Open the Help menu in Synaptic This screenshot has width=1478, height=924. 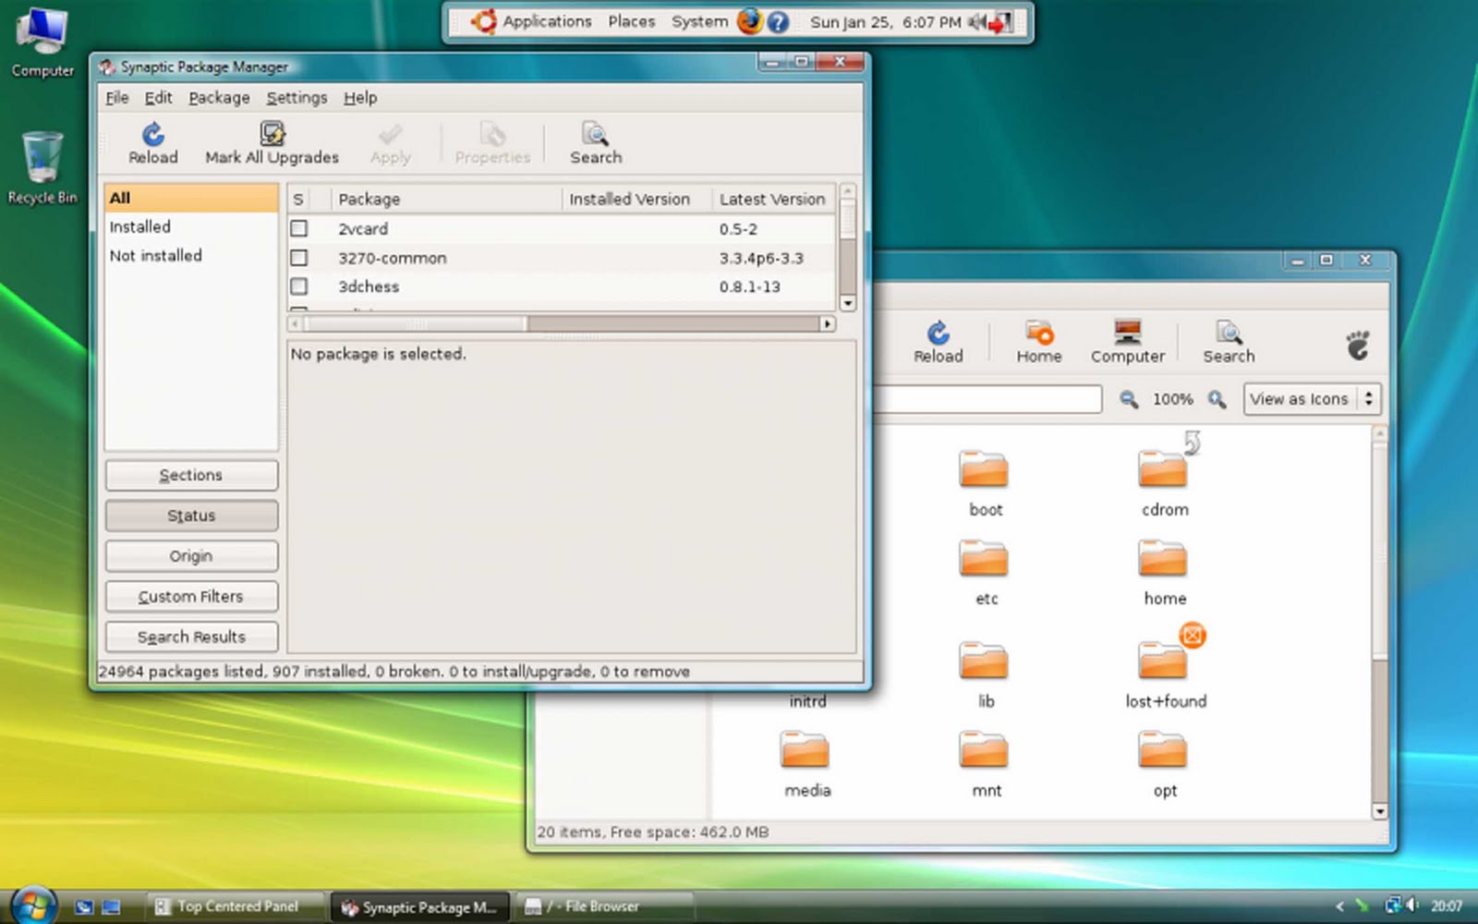360,97
